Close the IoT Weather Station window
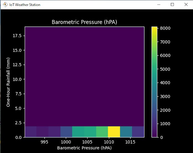Viewport: 193px width, 153px height. (x=186, y=5)
